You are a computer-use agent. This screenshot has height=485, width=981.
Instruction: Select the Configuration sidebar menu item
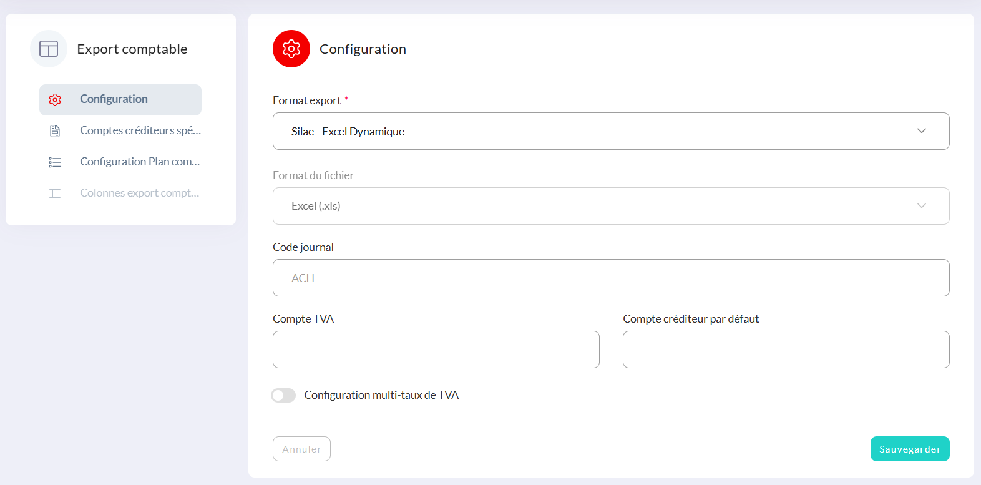(114, 99)
